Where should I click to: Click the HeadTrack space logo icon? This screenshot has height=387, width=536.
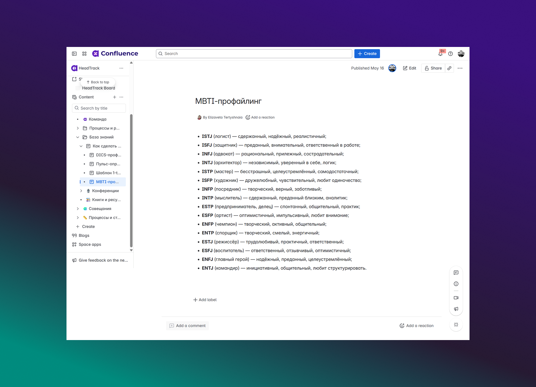point(74,68)
